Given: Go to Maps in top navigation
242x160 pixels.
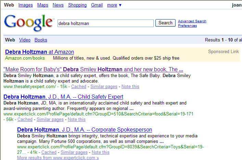Looking at the screenshot, I should click(x=43, y=5).
